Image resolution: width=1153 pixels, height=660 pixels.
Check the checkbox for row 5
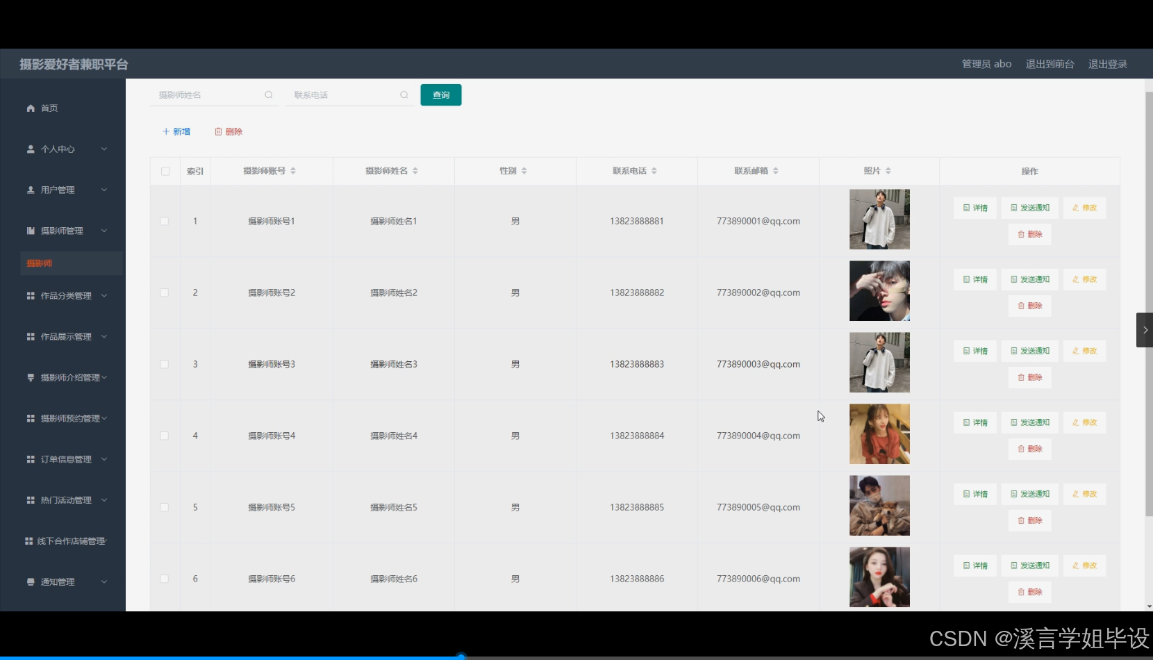[x=165, y=508]
